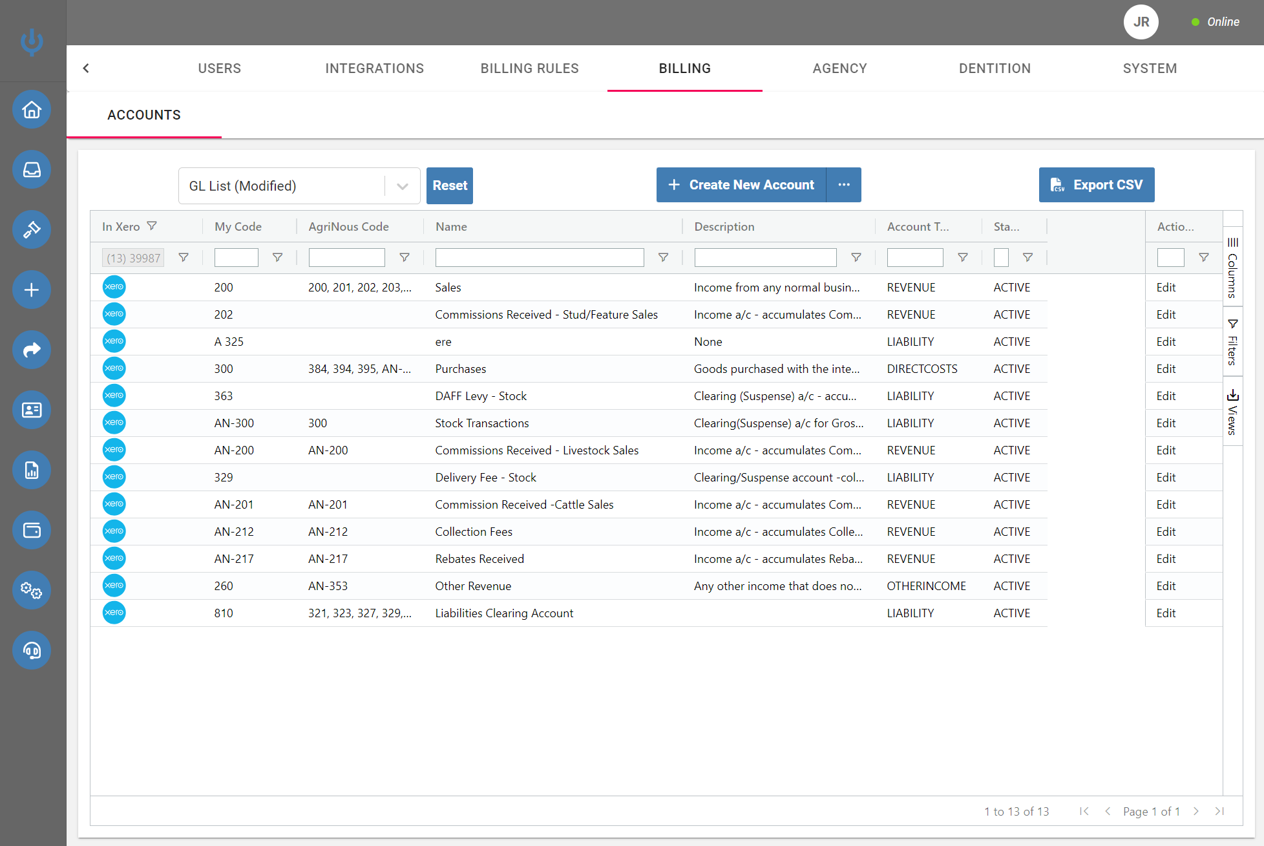Select the BILLING tab
The image size is (1264, 846).
(x=684, y=67)
